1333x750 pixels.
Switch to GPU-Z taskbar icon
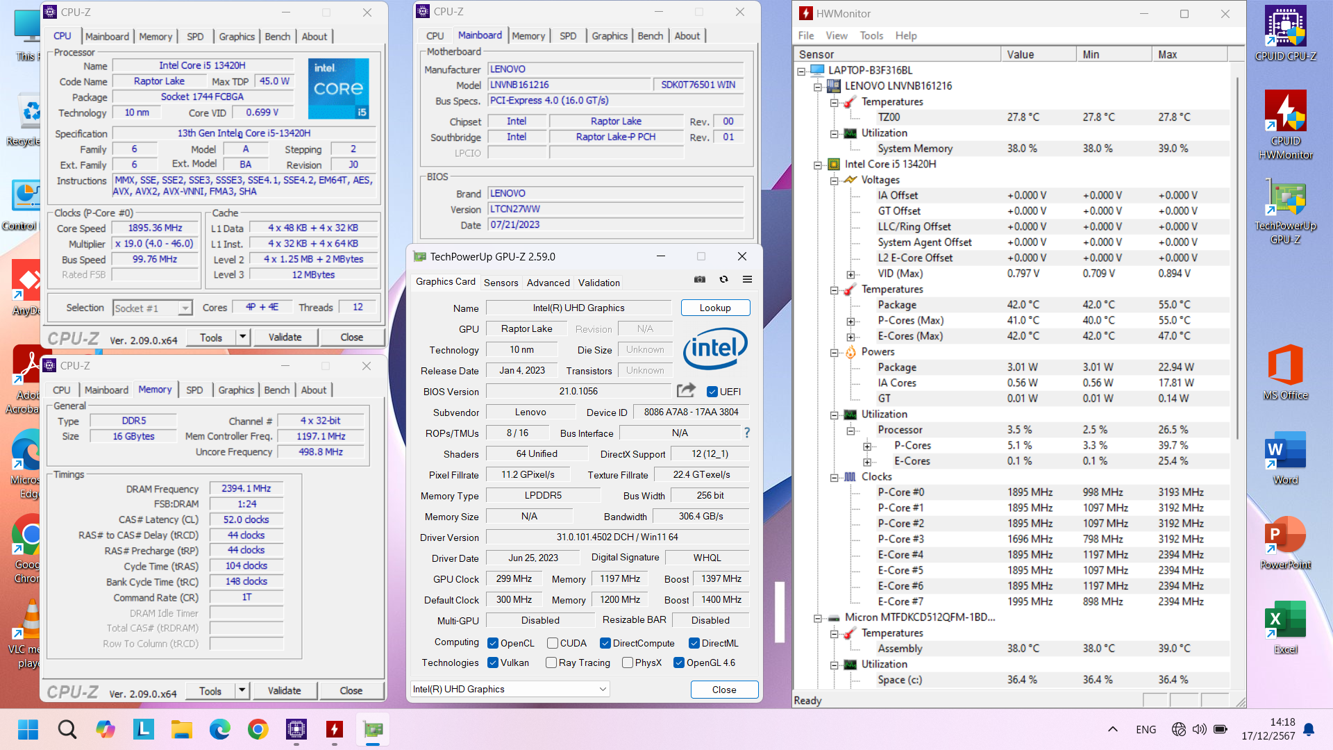(373, 729)
